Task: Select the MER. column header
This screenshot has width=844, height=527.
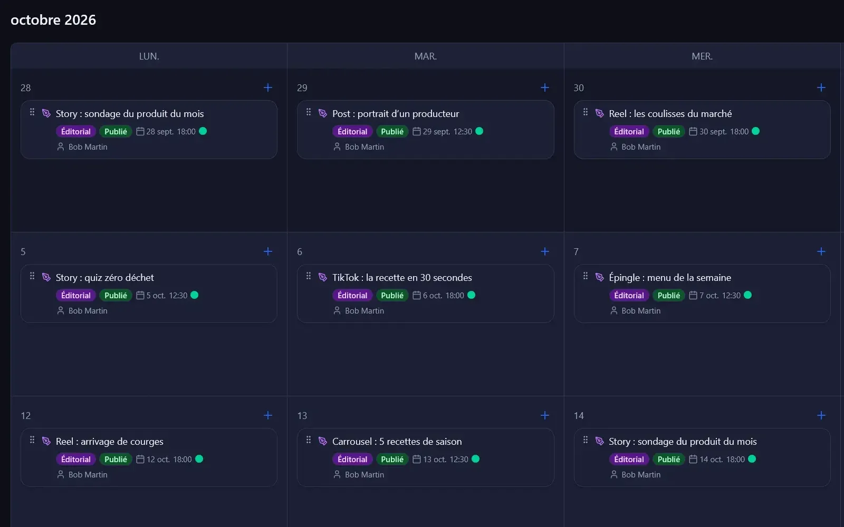Action: [x=702, y=56]
